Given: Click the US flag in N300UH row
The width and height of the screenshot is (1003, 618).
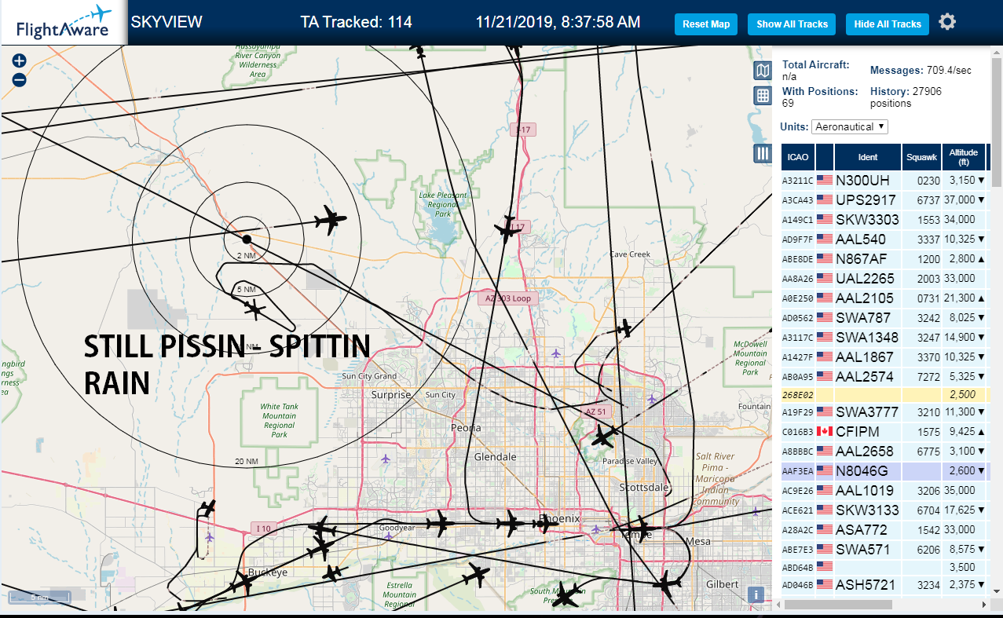Looking at the screenshot, I should pyautogui.click(x=825, y=180).
